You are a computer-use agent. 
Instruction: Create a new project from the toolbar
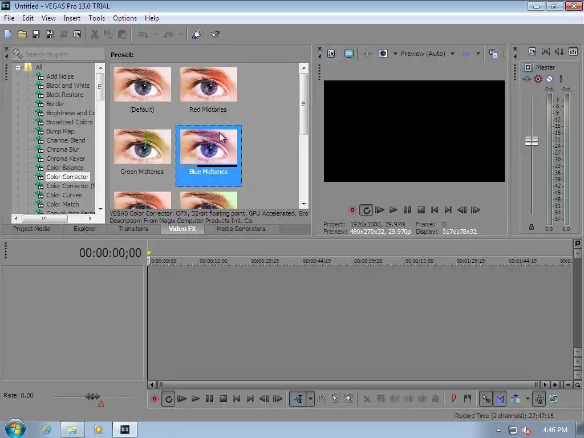click(x=8, y=34)
